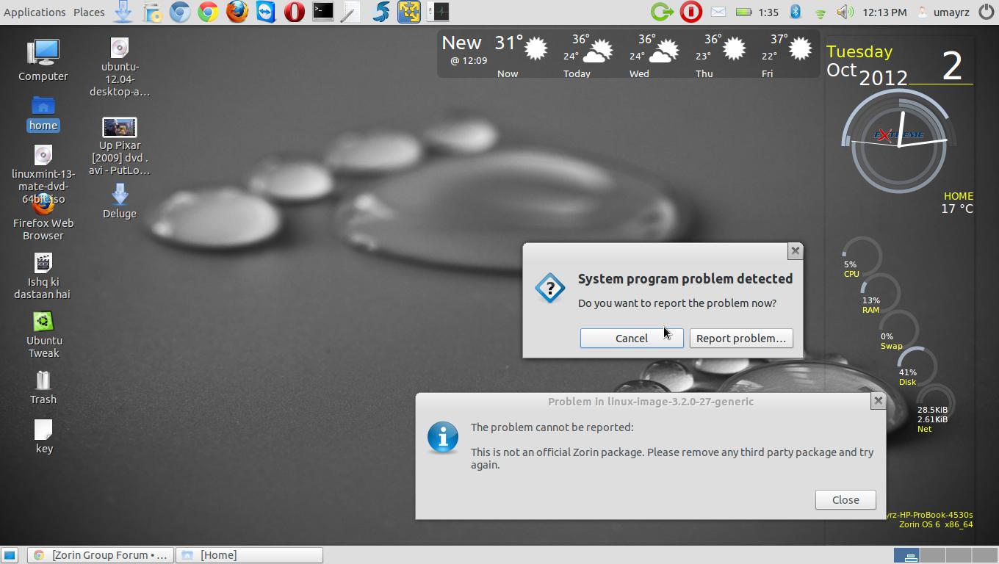Open Ubuntu Tweak desktop icon

coord(43,334)
